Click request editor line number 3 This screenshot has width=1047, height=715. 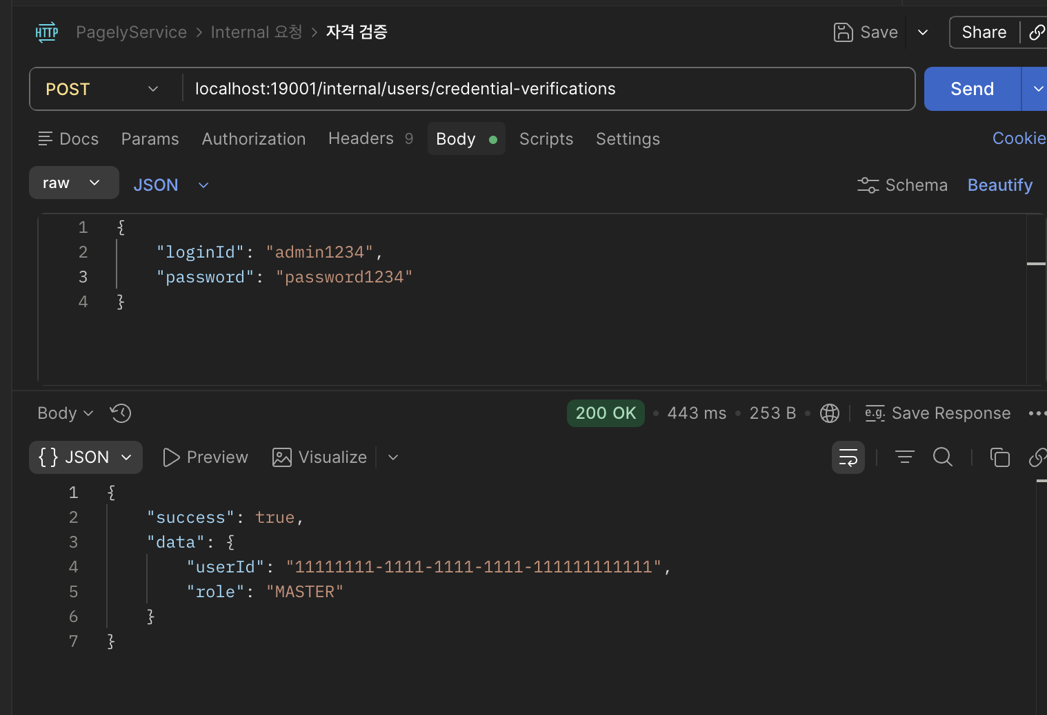point(83,277)
